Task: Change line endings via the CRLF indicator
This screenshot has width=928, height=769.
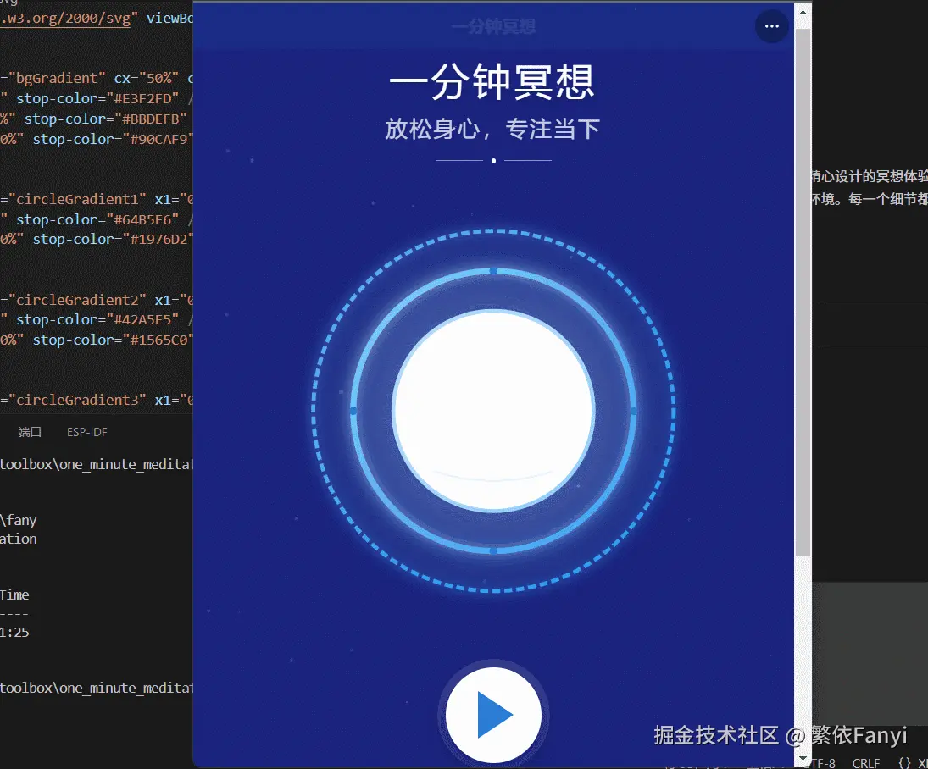Action: pos(865,763)
